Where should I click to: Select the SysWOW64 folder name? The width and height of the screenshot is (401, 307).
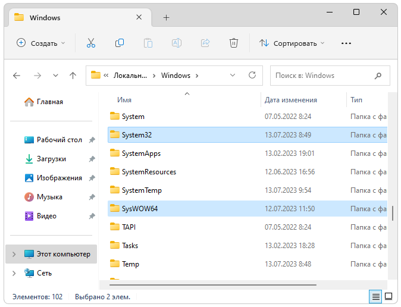(140, 209)
